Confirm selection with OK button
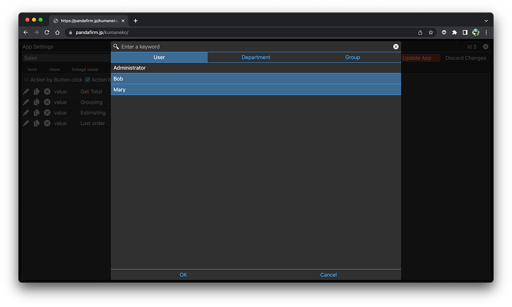512x307 pixels. point(183,275)
